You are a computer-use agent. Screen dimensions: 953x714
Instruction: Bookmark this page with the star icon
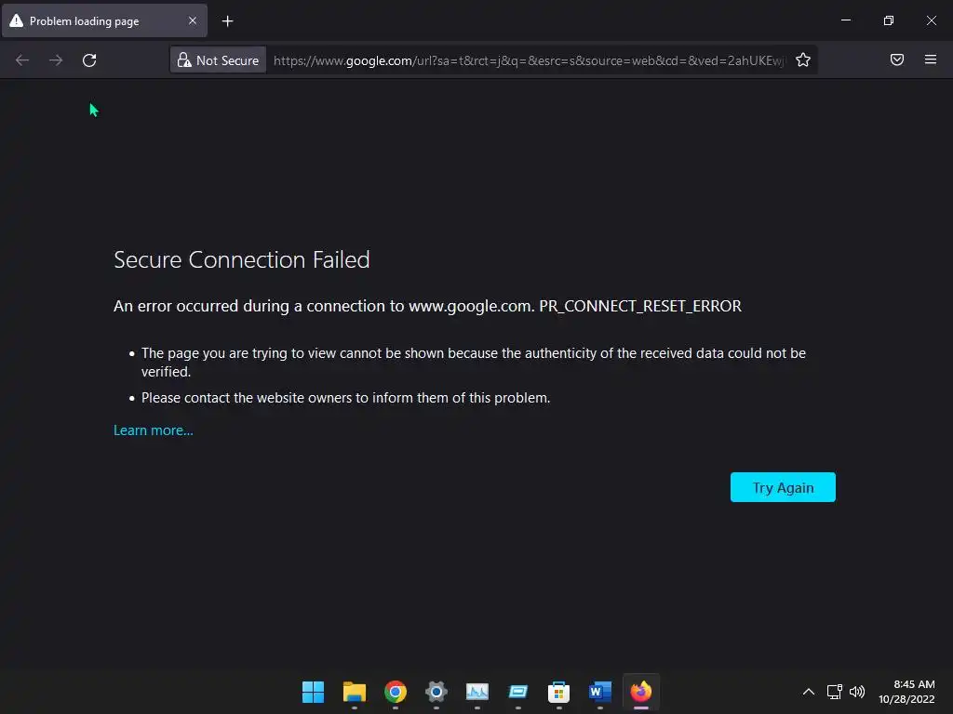click(x=803, y=60)
